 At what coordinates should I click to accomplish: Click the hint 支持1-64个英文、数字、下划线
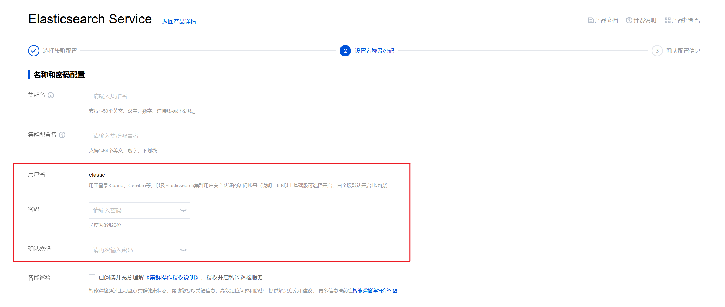(x=123, y=151)
